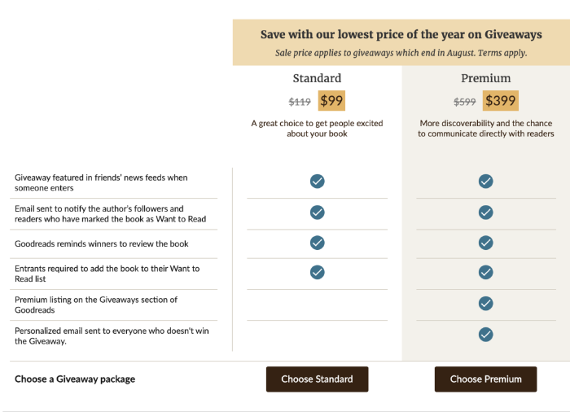Click Standard checkmark for email to author's followers
The image size is (570, 412).
318,212
